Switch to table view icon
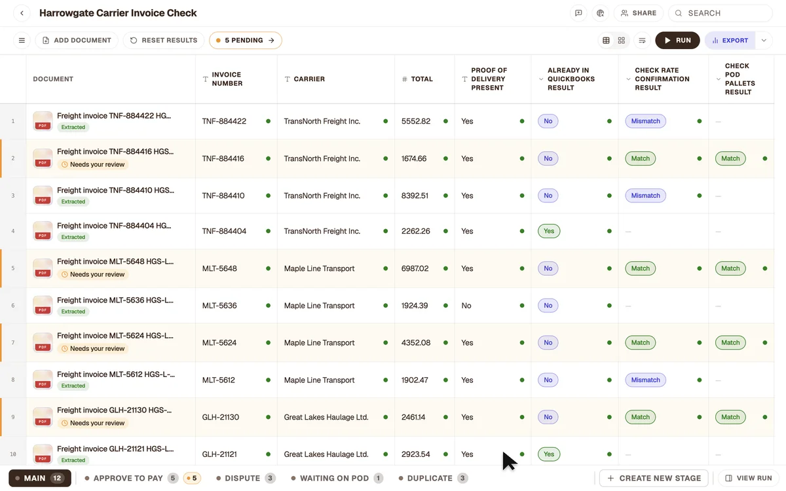 (x=606, y=41)
